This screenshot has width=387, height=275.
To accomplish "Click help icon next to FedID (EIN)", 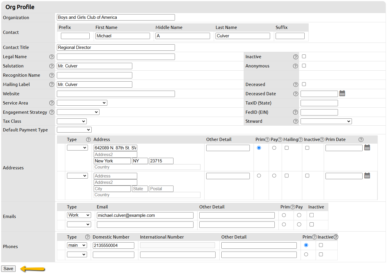I will (296, 112).
